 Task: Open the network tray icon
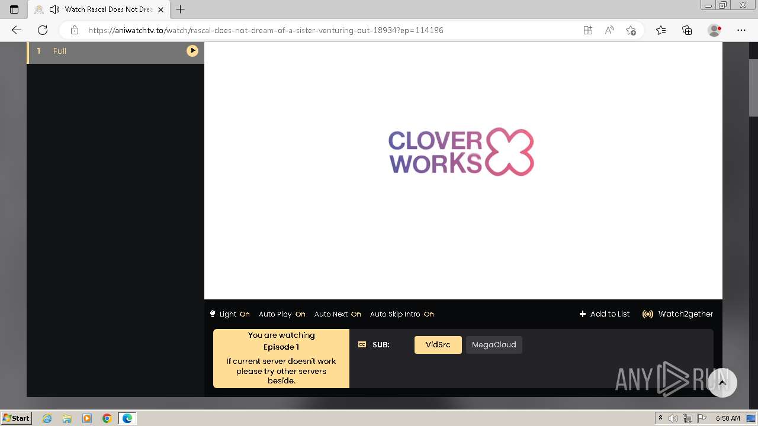pyautogui.click(x=688, y=418)
